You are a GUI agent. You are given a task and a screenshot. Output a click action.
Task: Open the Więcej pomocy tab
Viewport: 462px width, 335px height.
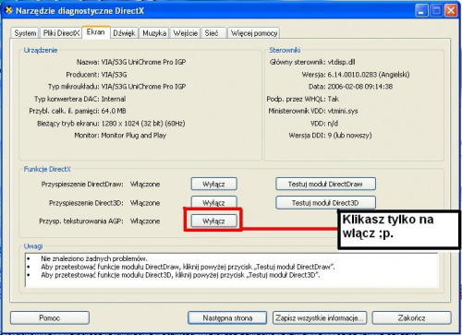(x=254, y=33)
